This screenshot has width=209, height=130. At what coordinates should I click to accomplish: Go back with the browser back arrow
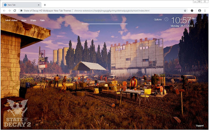coord(4,11)
